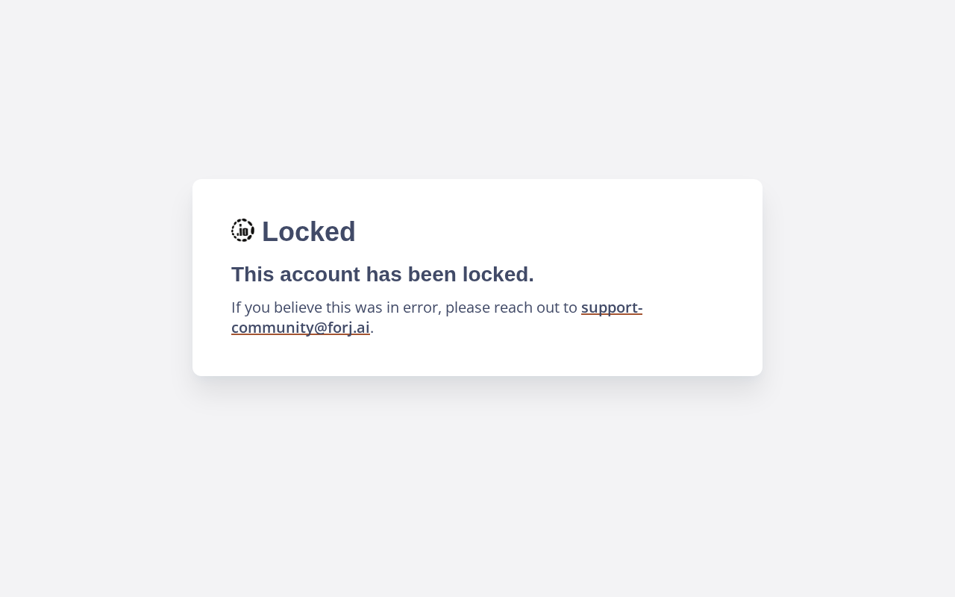
Task: Click the "Locked" heading text
Action: tap(308, 232)
